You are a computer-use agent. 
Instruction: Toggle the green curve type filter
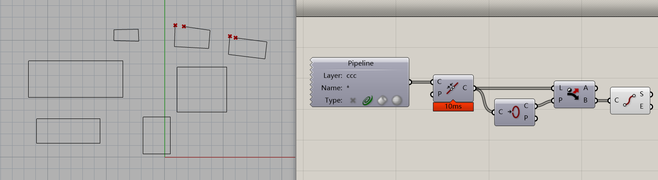point(367,101)
